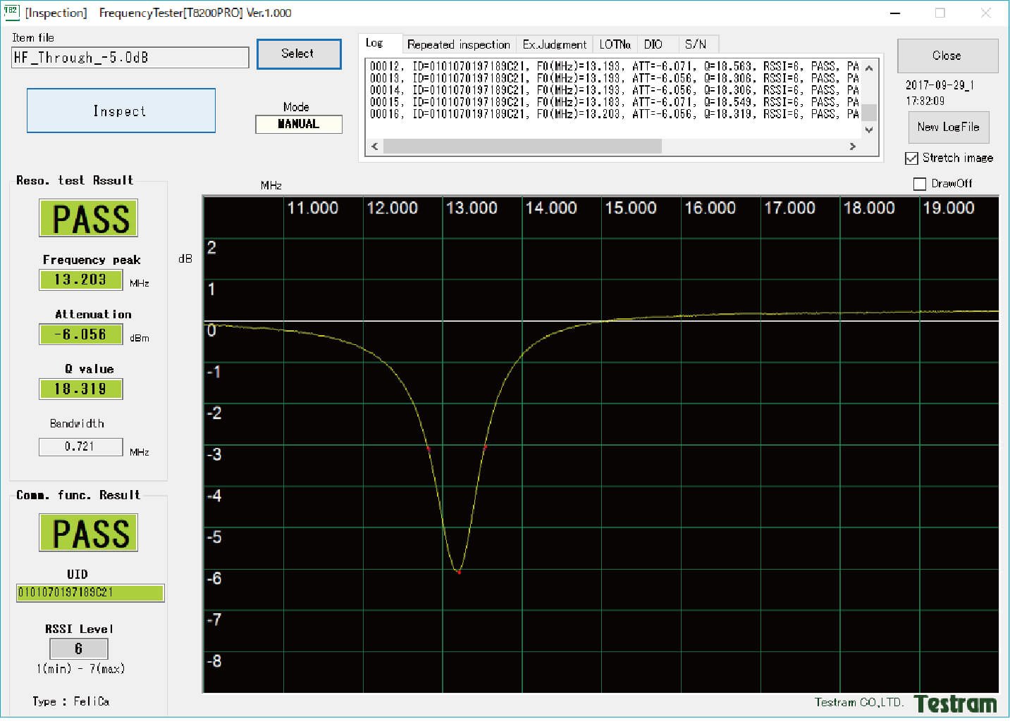Screen dimensions: 1010x721
Task: Click the Inspect button
Action: point(121,111)
